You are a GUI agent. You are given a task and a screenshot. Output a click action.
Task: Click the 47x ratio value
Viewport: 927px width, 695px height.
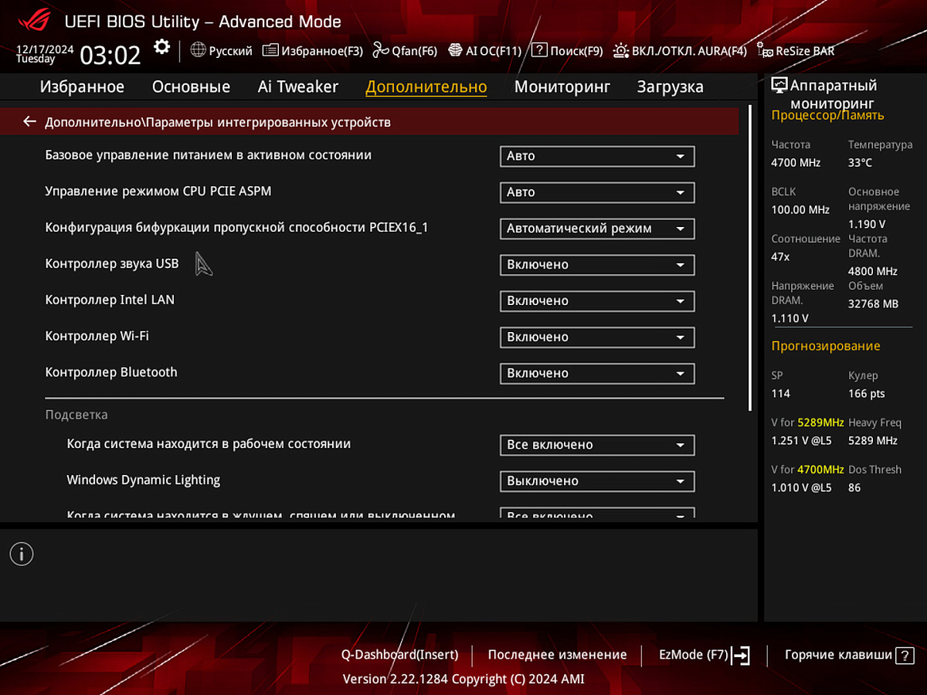coord(780,257)
